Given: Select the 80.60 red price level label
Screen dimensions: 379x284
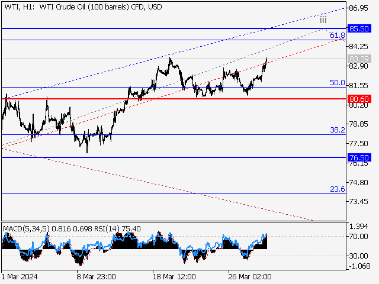Looking at the screenshot, I should (359, 99).
